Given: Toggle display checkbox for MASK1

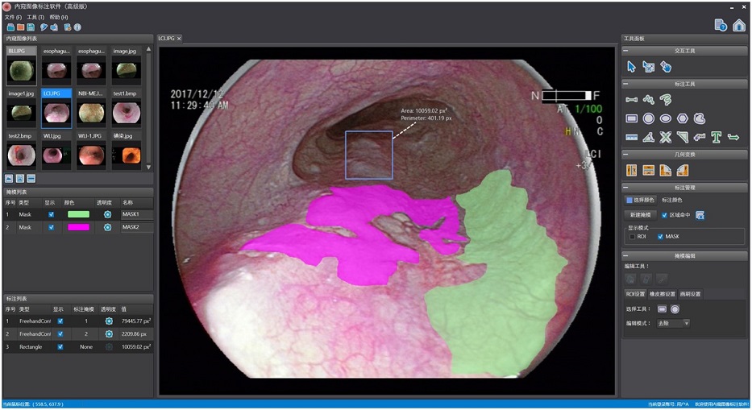Looking at the screenshot, I should point(52,214).
